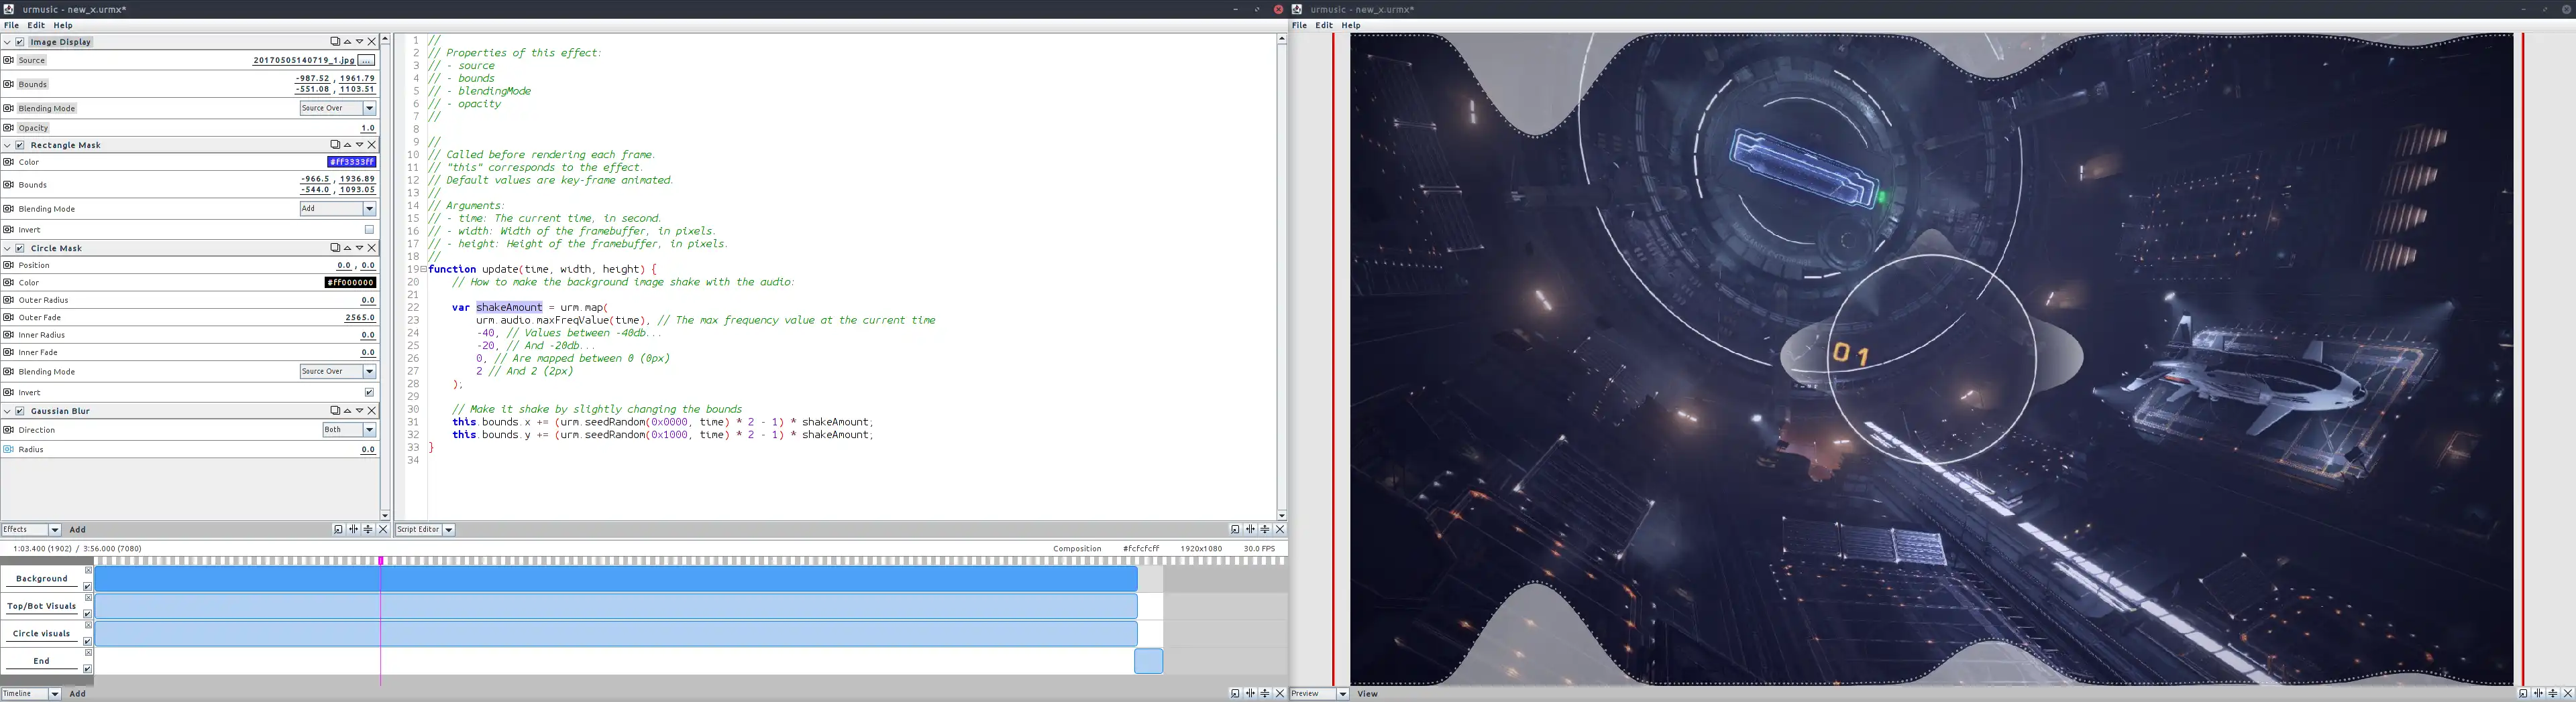Open Help menu in right preview window

(x=1351, y=25)
